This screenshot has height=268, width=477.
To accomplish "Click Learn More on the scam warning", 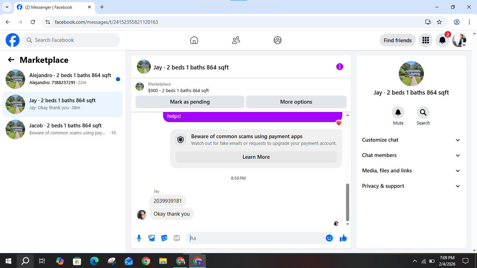I will coord(256,157).
